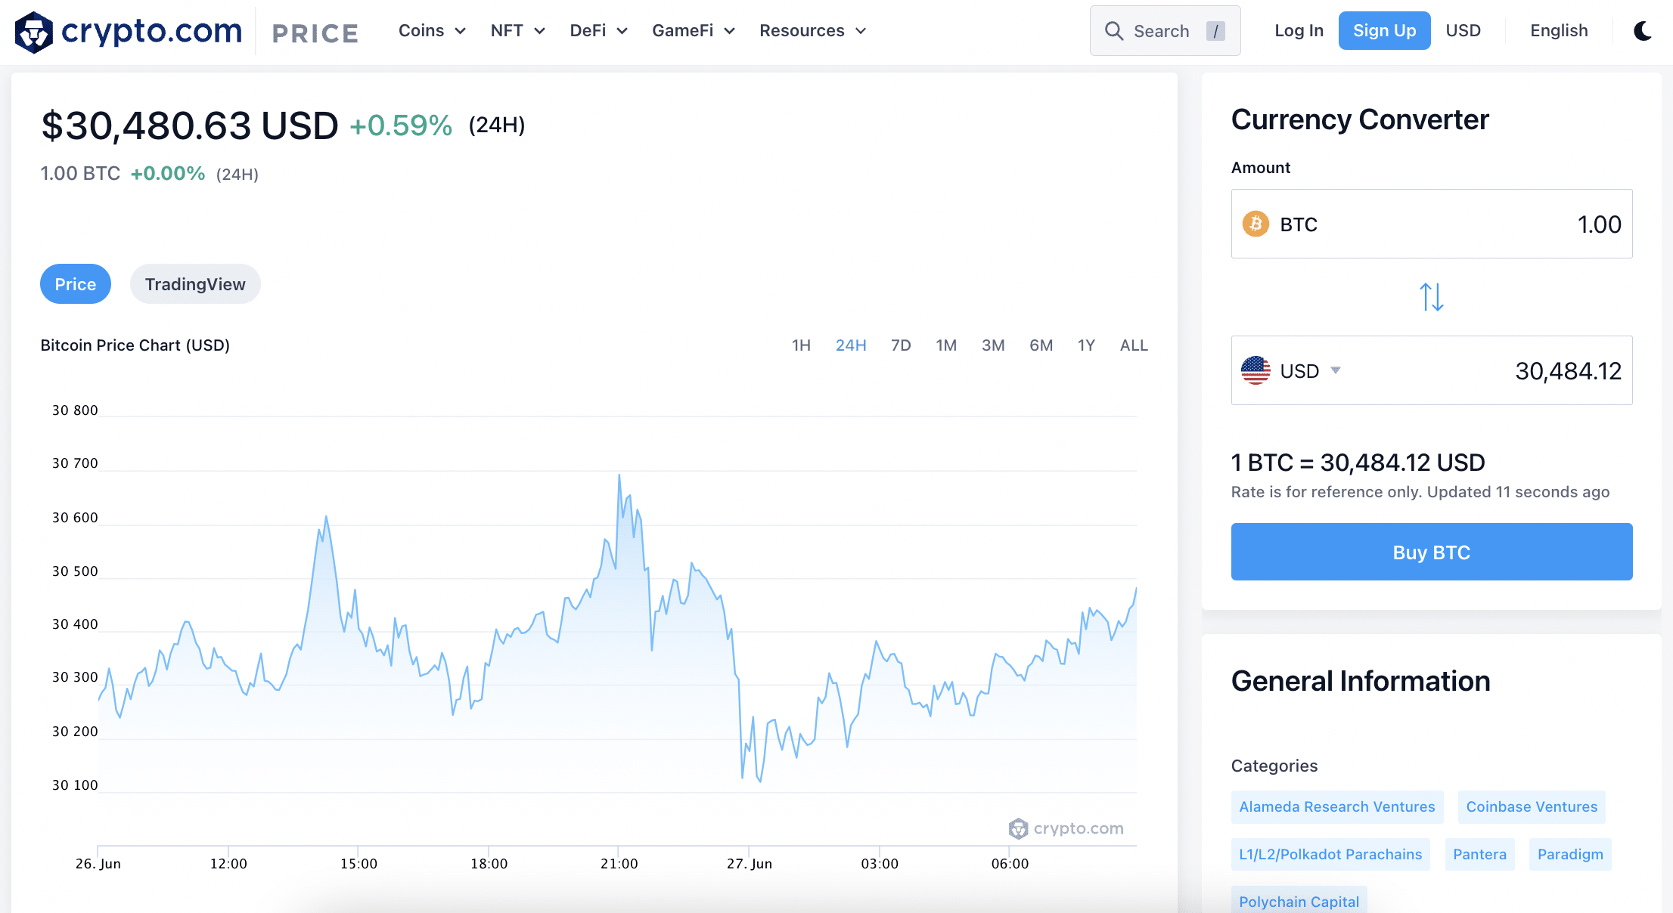The height and width of the screenshot is (913, 1673).
Task: Click the slash keyboard shortcut badge
Action: point(1215,31)
